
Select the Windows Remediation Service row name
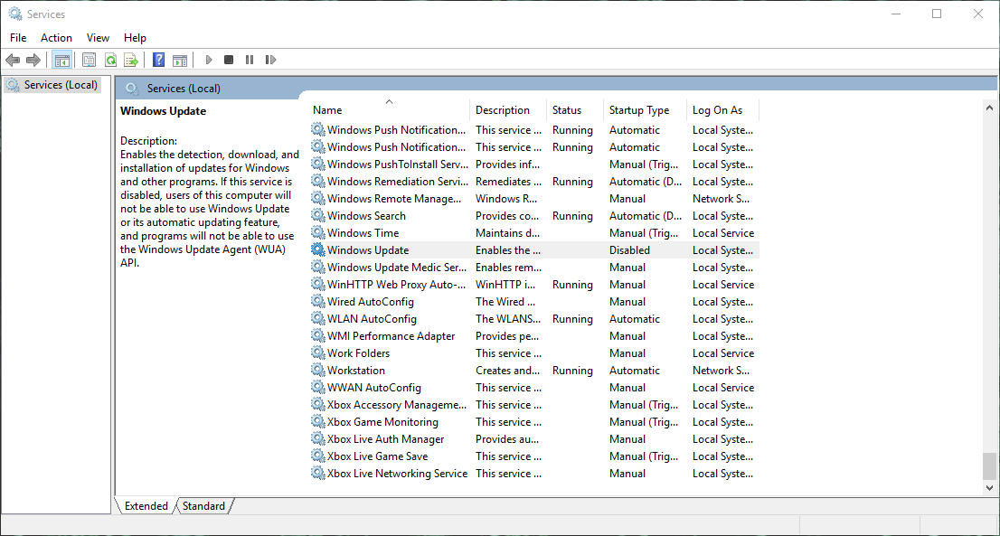[x=397, y=181]
